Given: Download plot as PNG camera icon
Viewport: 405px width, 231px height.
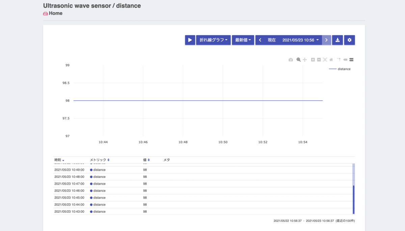Looking at the screenshot, I should click(x=291, y=60).
